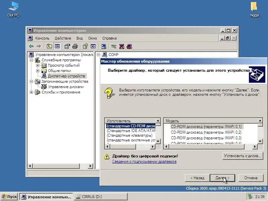
Task: Open the Действие menu
Action: [x=63, y=38]
